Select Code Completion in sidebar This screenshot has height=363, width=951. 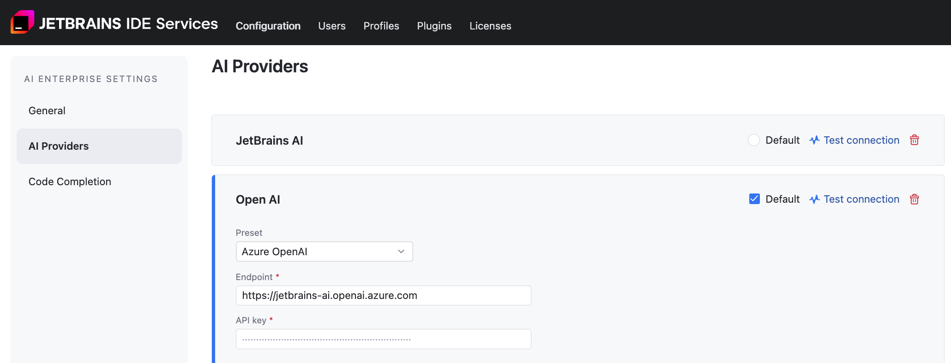pyautogui.click(x=70, y=181)
